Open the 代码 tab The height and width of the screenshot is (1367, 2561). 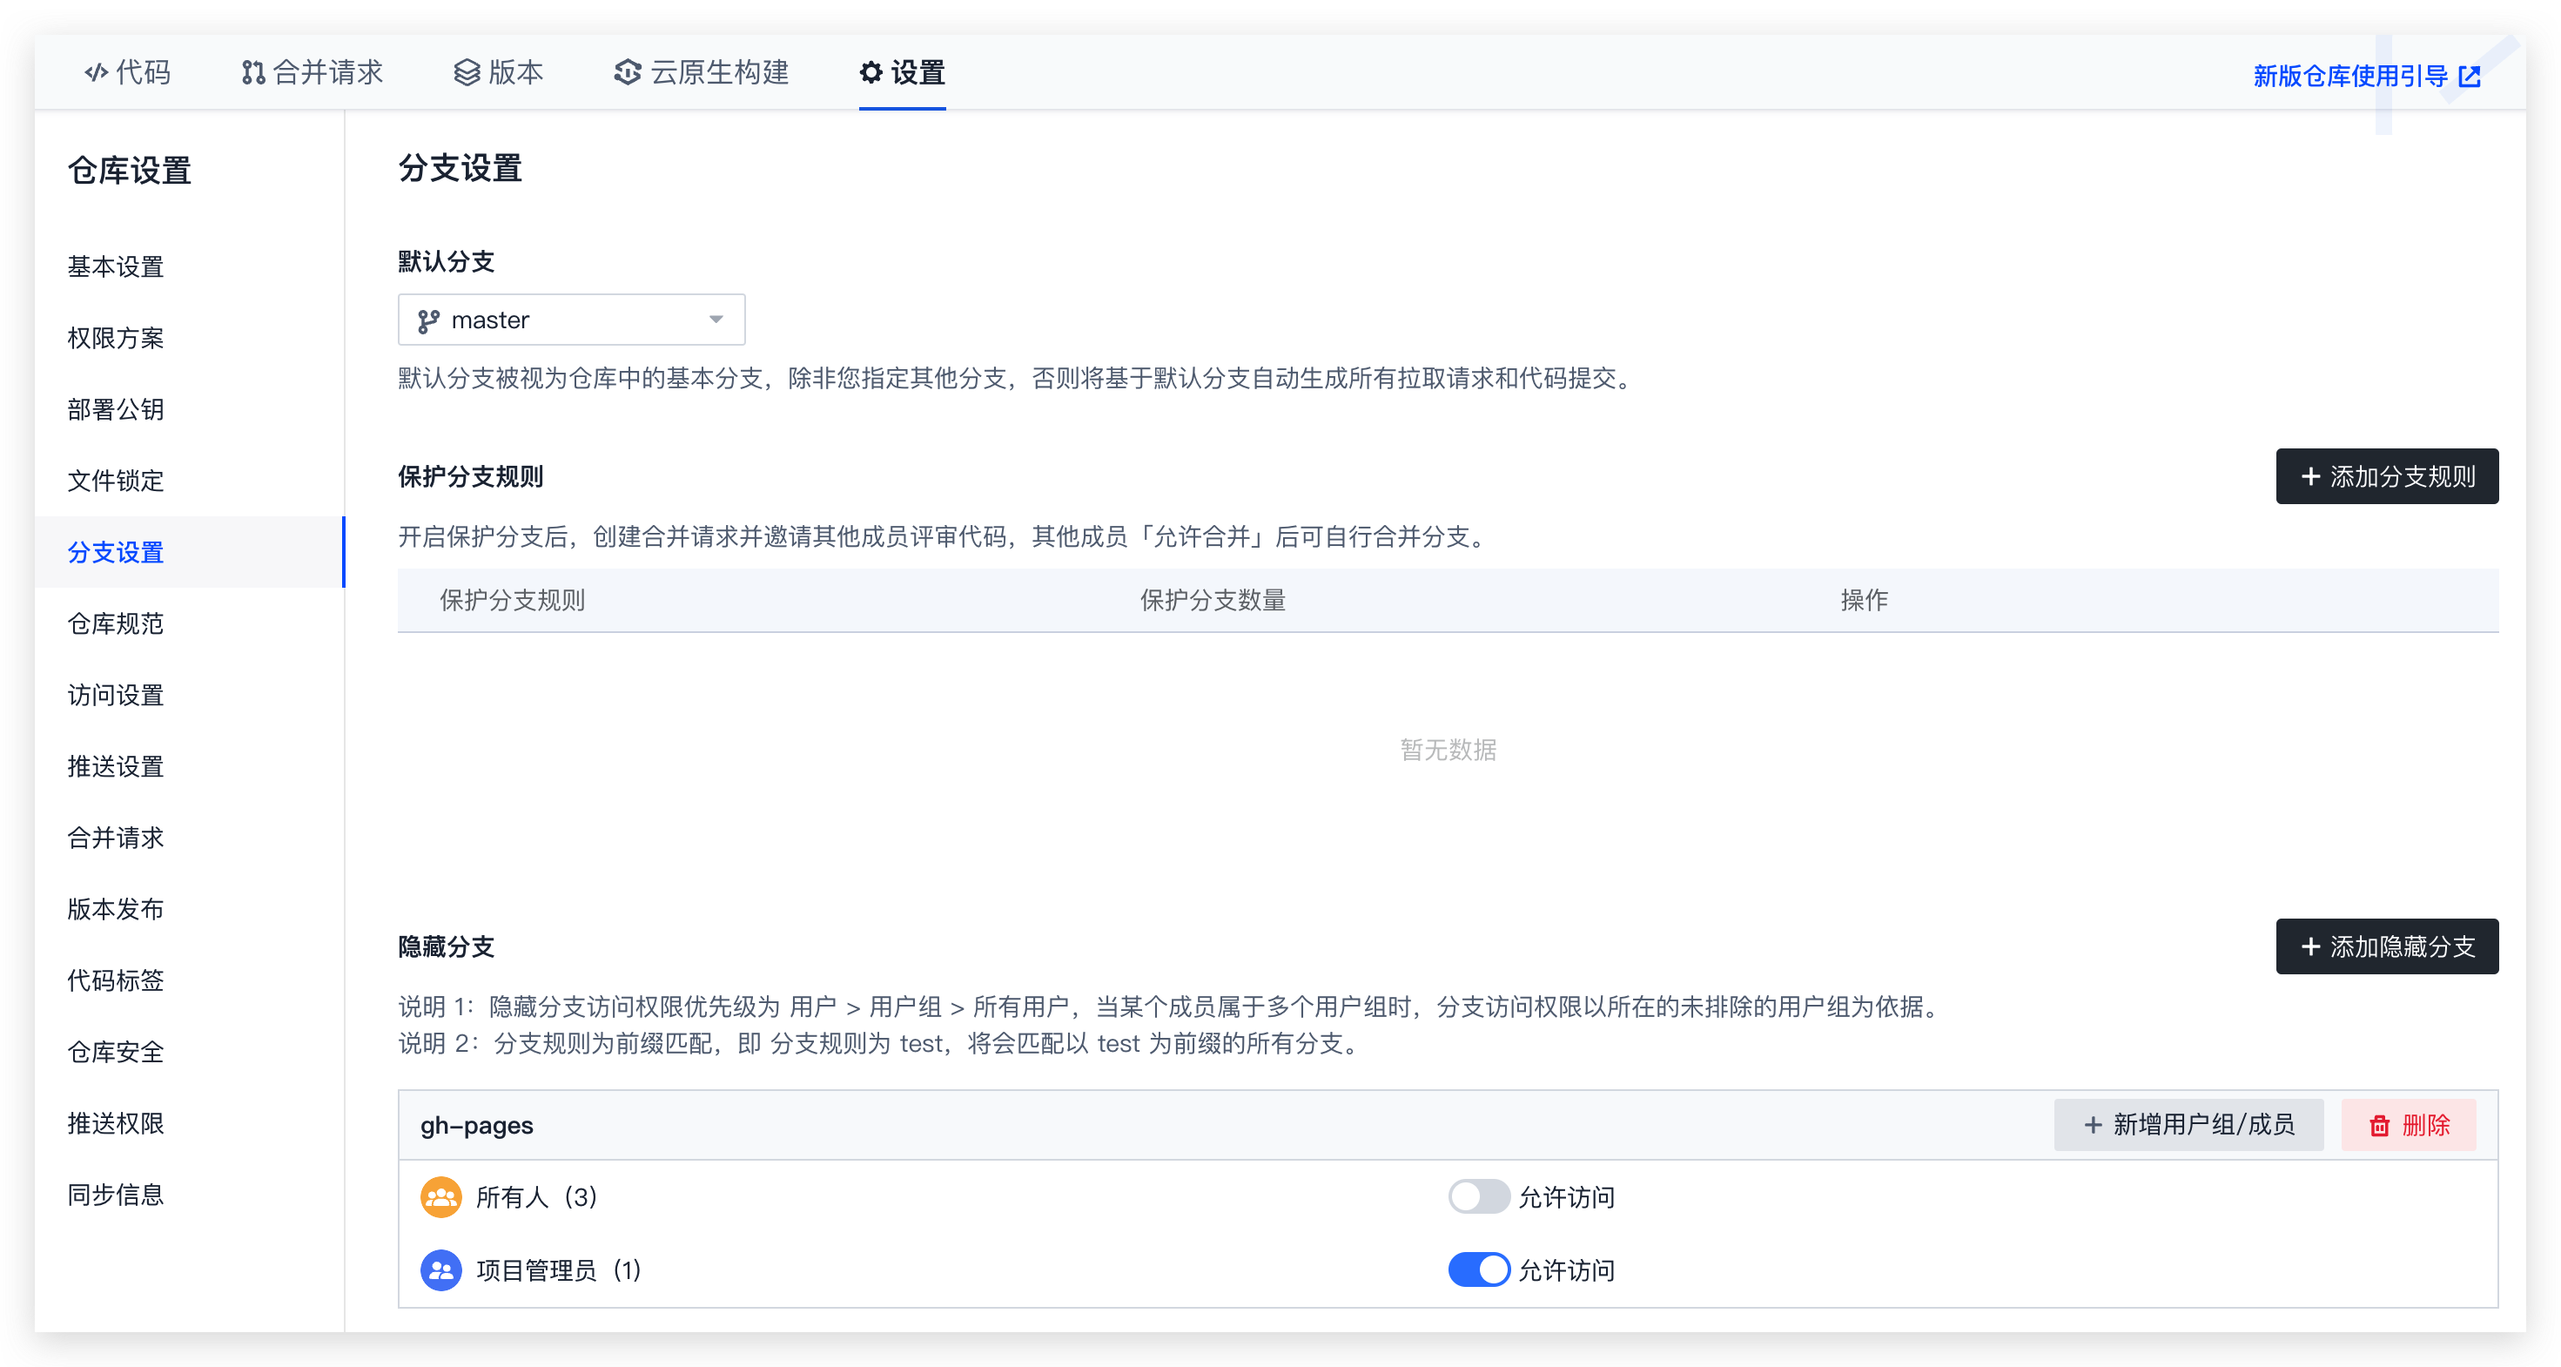pyautogui.click(x=127, y=72)
